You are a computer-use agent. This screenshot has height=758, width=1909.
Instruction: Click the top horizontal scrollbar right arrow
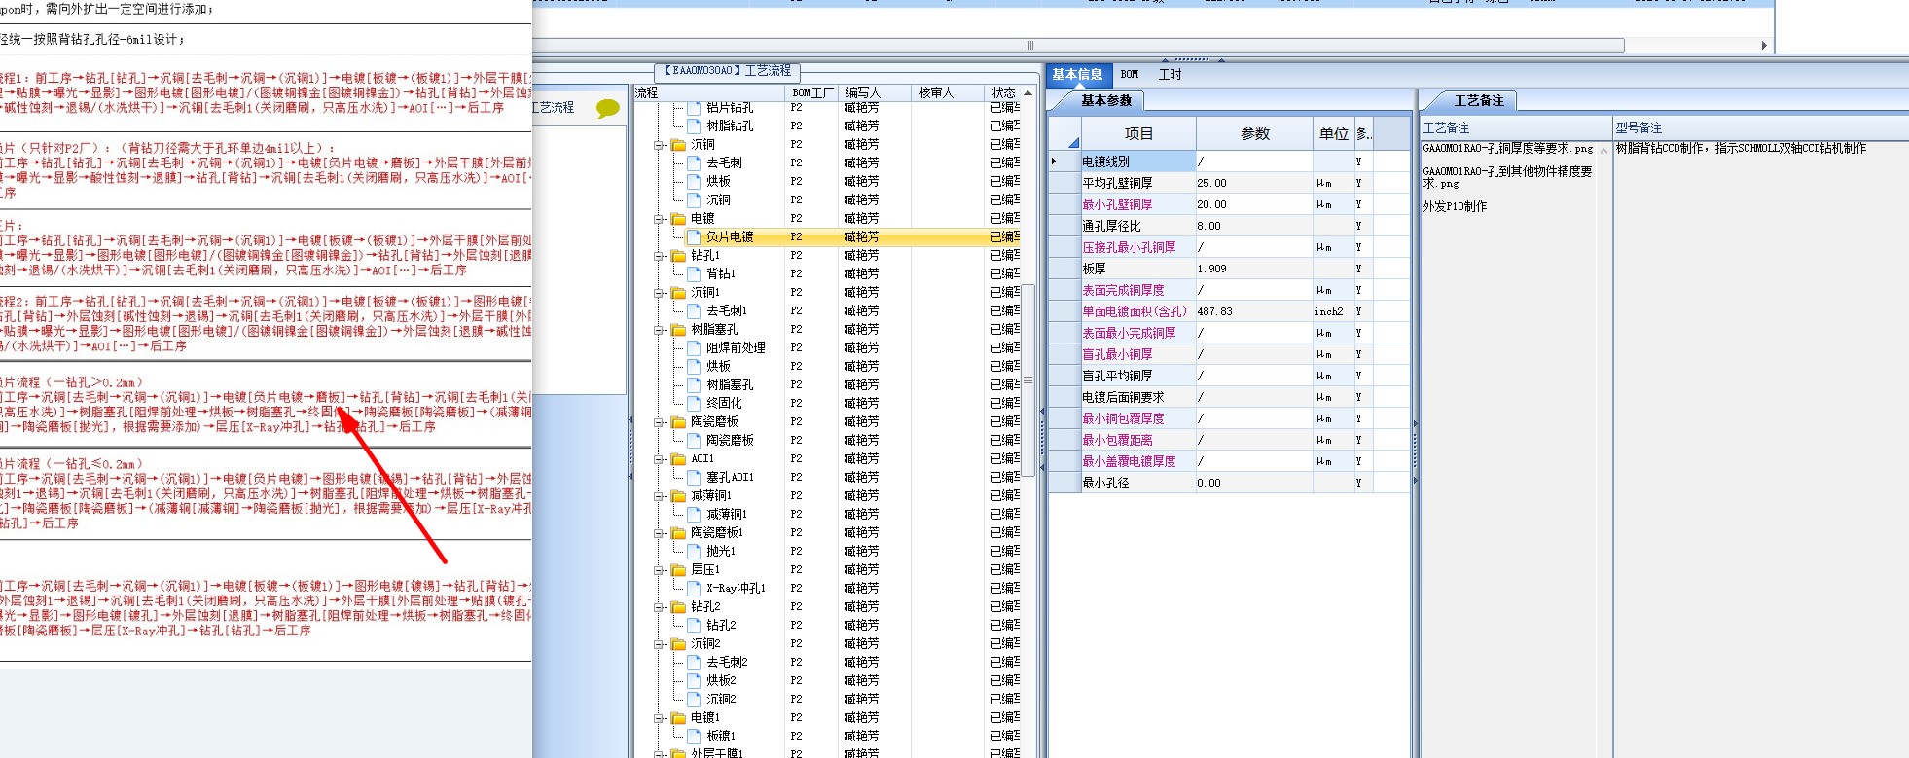pyautogui.click(x=1764, y=46)
